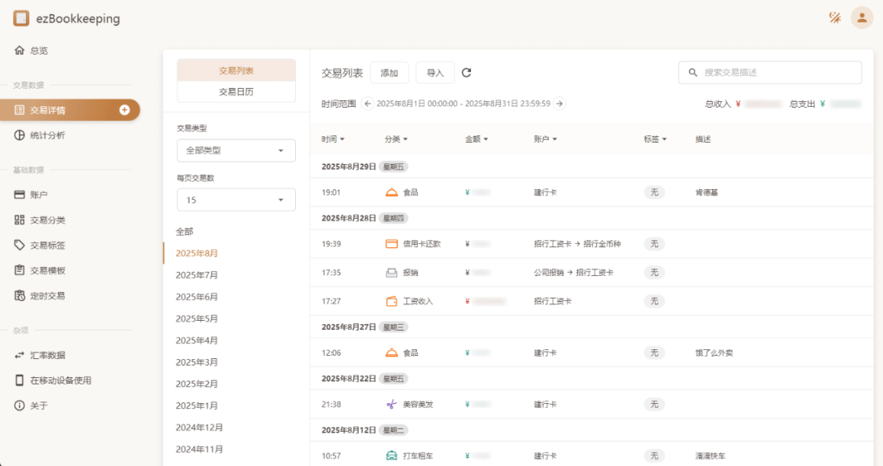Open the 金额 column filter dropdown
The width and height of the screenshot is (883, 466).
pyautogui.click(x=477, y=139)
